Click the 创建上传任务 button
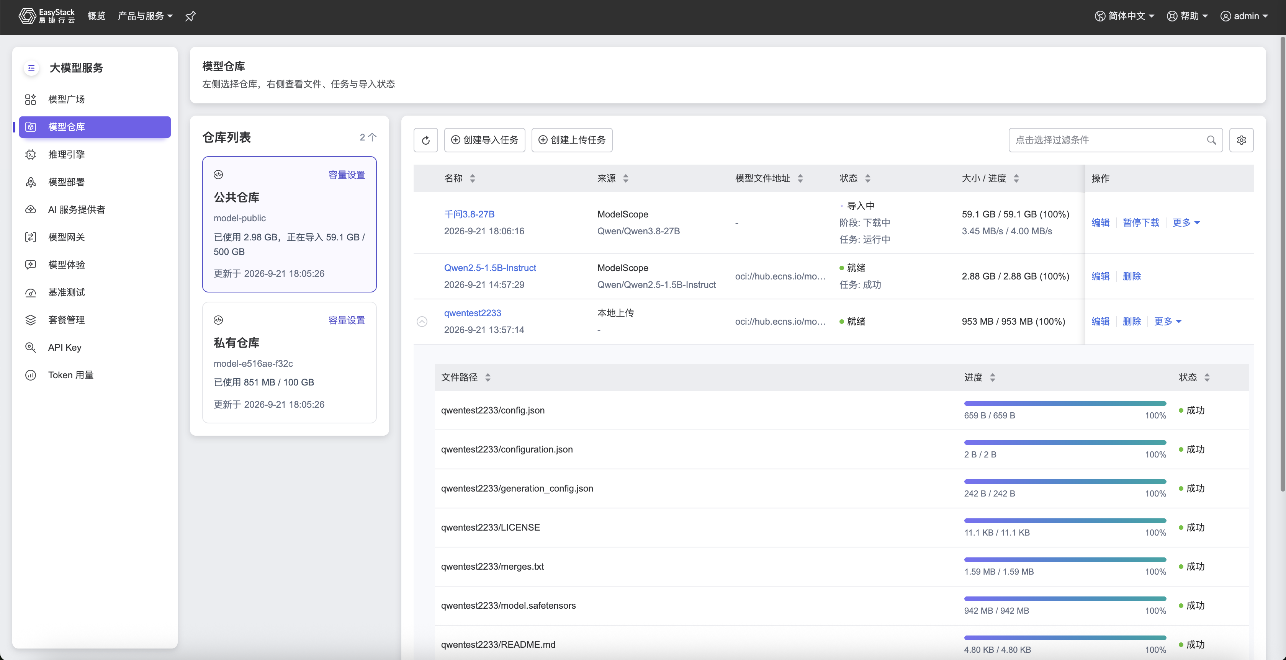1286x660 pixels. [x=572, y=140]
